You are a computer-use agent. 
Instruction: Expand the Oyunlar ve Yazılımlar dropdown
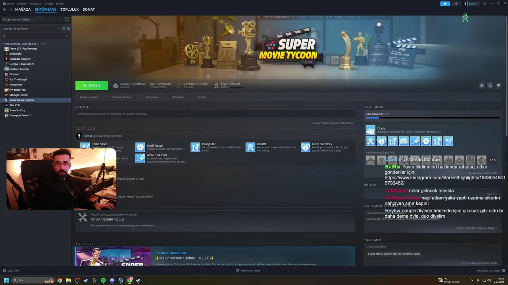31,28
